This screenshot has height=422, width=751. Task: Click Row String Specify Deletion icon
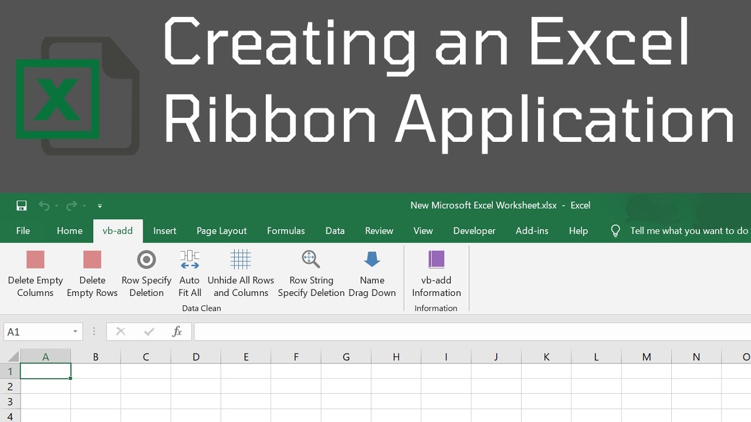click(x=311, y=259)
